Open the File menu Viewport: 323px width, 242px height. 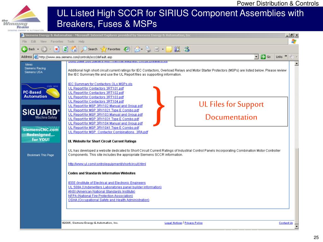[25, 42]
